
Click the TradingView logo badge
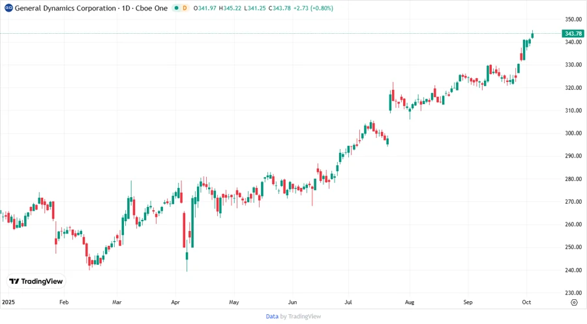point(36,281)
